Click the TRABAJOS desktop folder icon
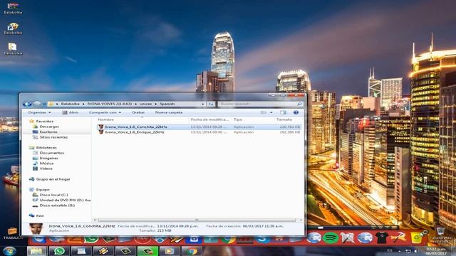The height and width of the screenshot is (256, 456). tap(12, 233)
